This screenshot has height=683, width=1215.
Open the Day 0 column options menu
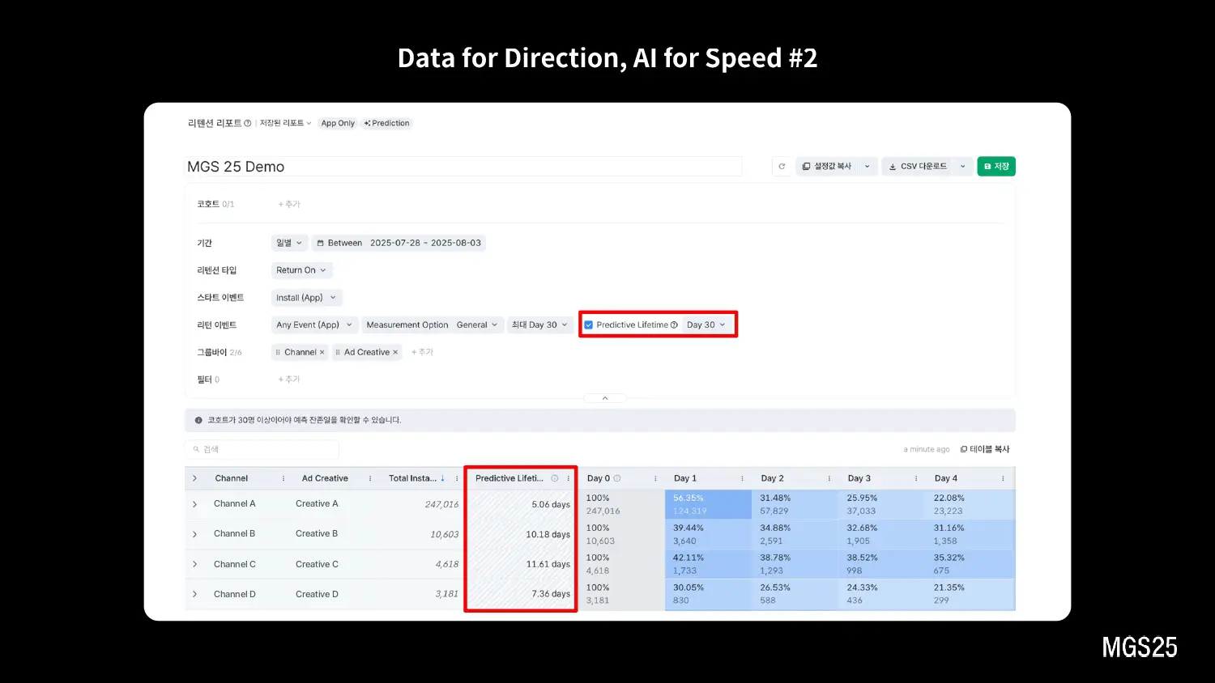pyautogui.click(x=655, y=479)
